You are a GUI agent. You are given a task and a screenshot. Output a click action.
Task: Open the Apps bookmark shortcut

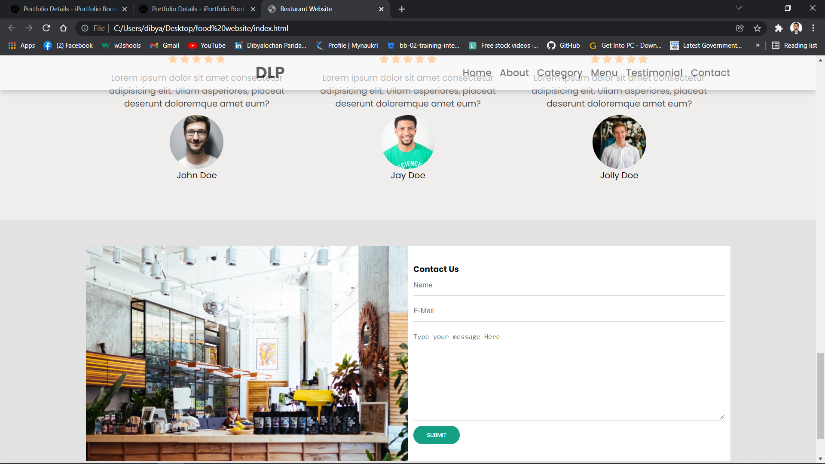[x=21, y=46]
